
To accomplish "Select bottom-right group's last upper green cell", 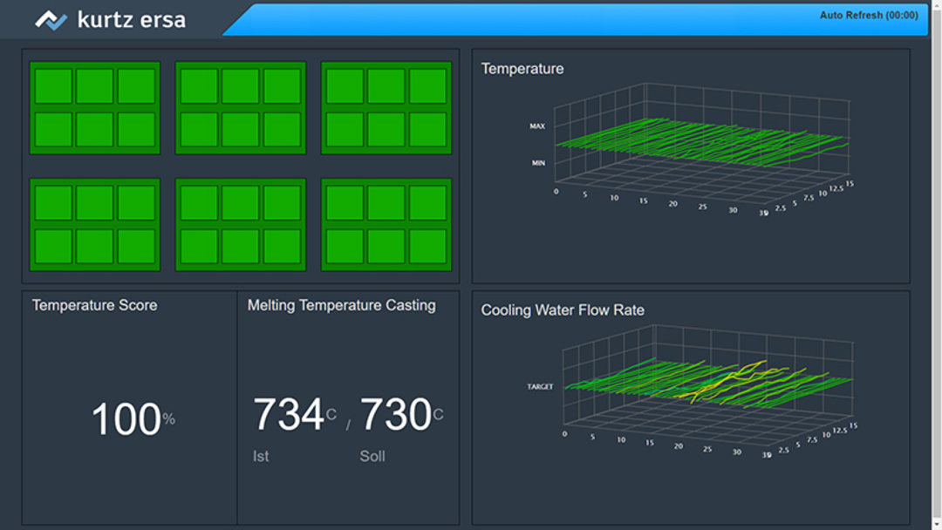I will tap(427, 203).
